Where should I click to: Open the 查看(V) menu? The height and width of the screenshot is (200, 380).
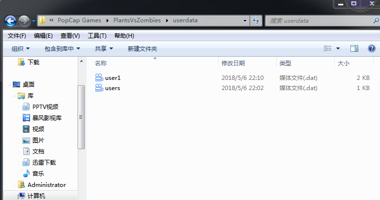[x=70, y=36]
